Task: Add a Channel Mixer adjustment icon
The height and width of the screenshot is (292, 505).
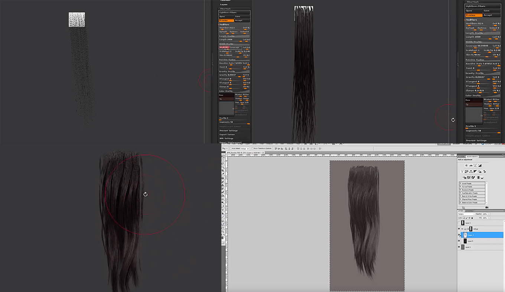Action: (x=484, y=172)
